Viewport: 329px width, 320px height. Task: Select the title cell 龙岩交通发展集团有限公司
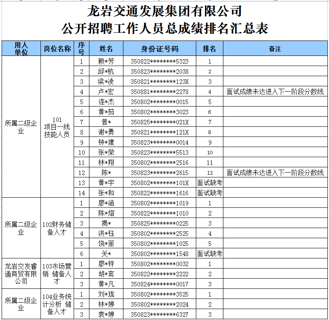(165, 11)
